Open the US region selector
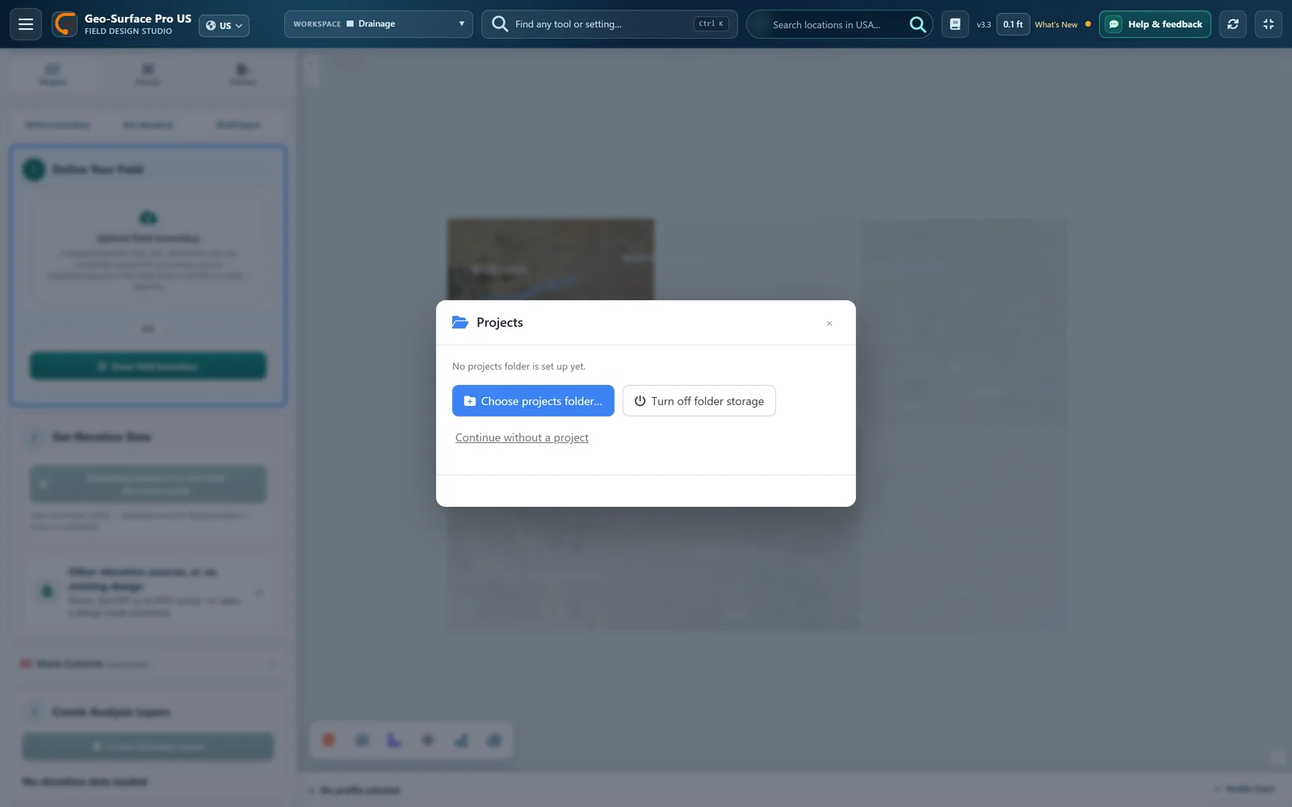Screen dimensions: 1292x807 224,25
